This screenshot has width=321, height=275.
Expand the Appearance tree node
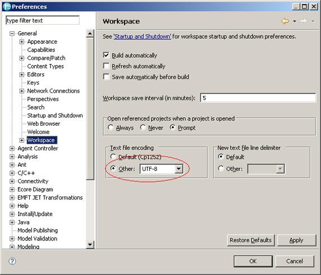click(x=22, y=42)
